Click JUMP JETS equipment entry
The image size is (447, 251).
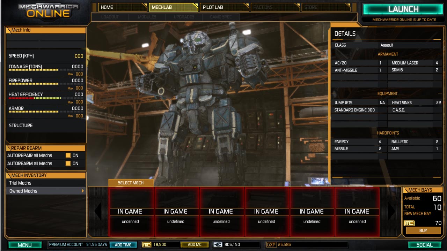(359, 103)
